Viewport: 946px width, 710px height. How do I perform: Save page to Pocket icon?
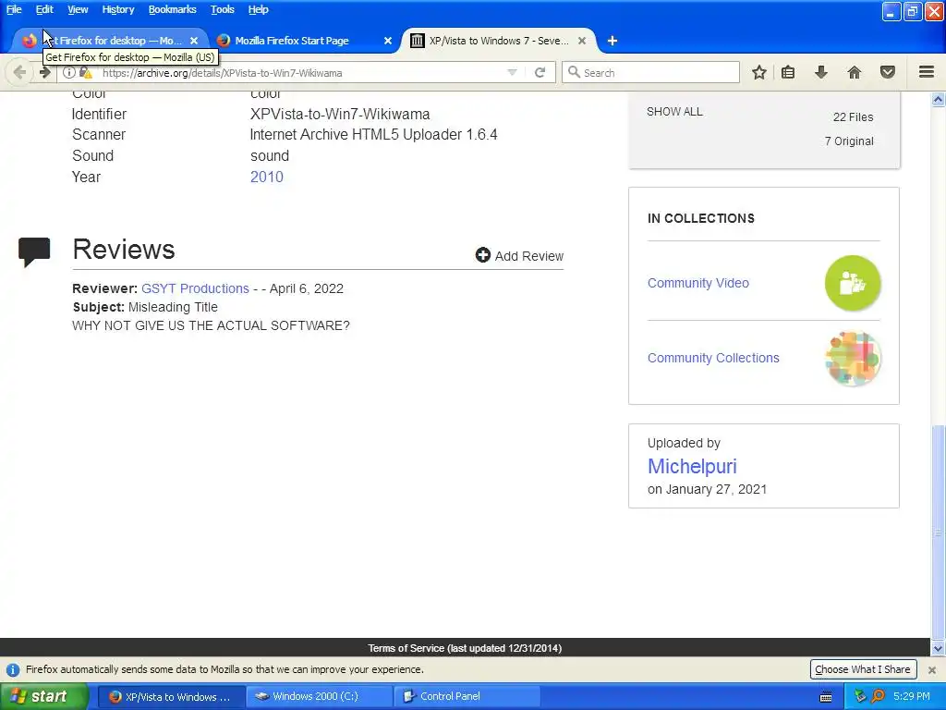[888, 72]
